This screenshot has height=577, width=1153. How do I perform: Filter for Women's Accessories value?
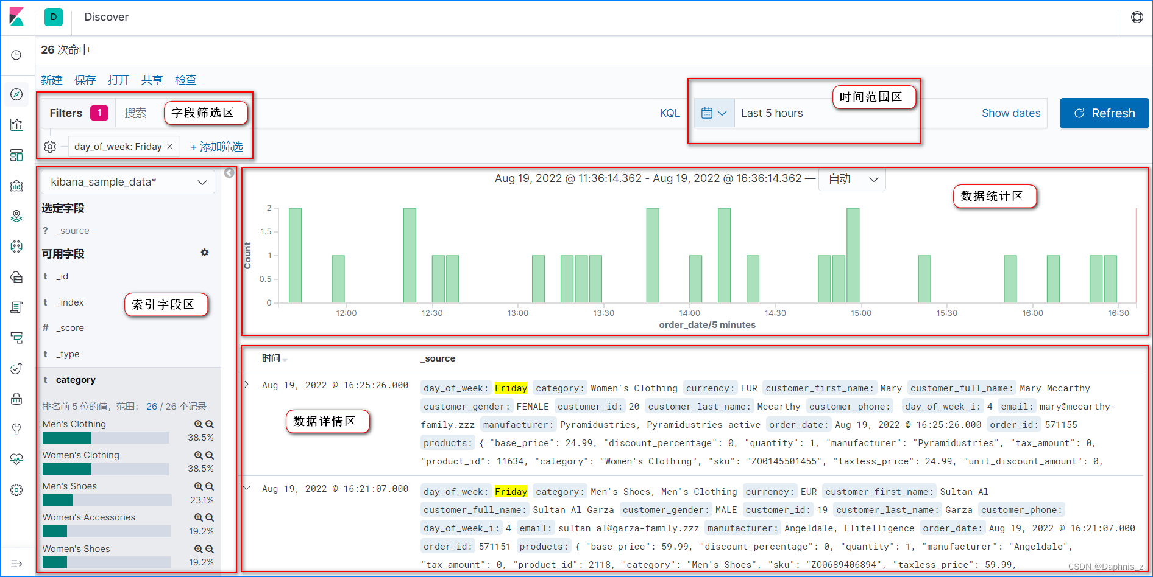199,517
